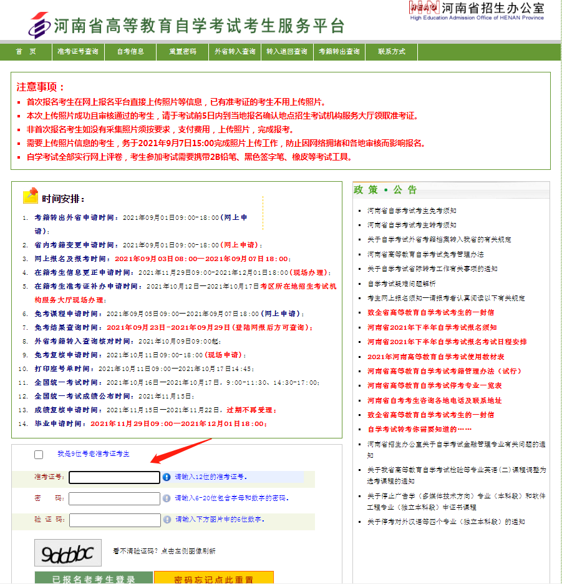Click the pushpin note icon beside 时间安排
The height and width of the screenshot is (584, 562).
[31, 196]
